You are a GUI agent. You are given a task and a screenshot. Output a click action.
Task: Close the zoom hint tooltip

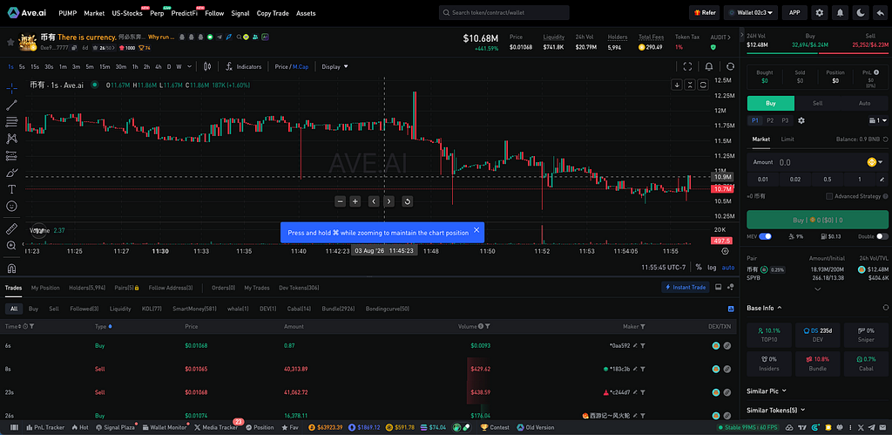[x=476, y=230]
